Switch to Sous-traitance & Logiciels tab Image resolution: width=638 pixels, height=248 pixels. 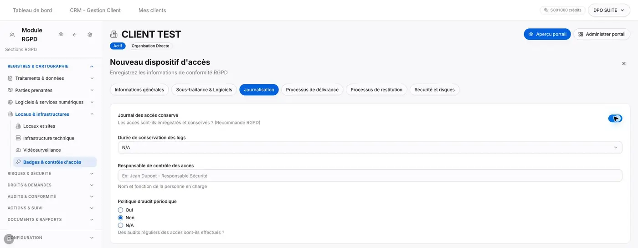point(204,90)
